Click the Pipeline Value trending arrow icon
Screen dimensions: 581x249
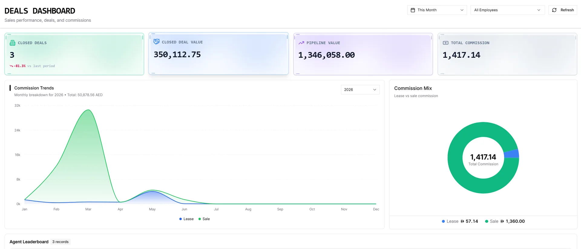point(301,43)
